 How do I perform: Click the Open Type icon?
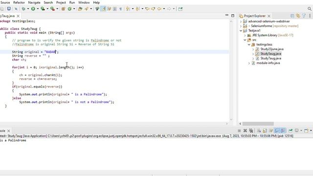tap(80, 9)
